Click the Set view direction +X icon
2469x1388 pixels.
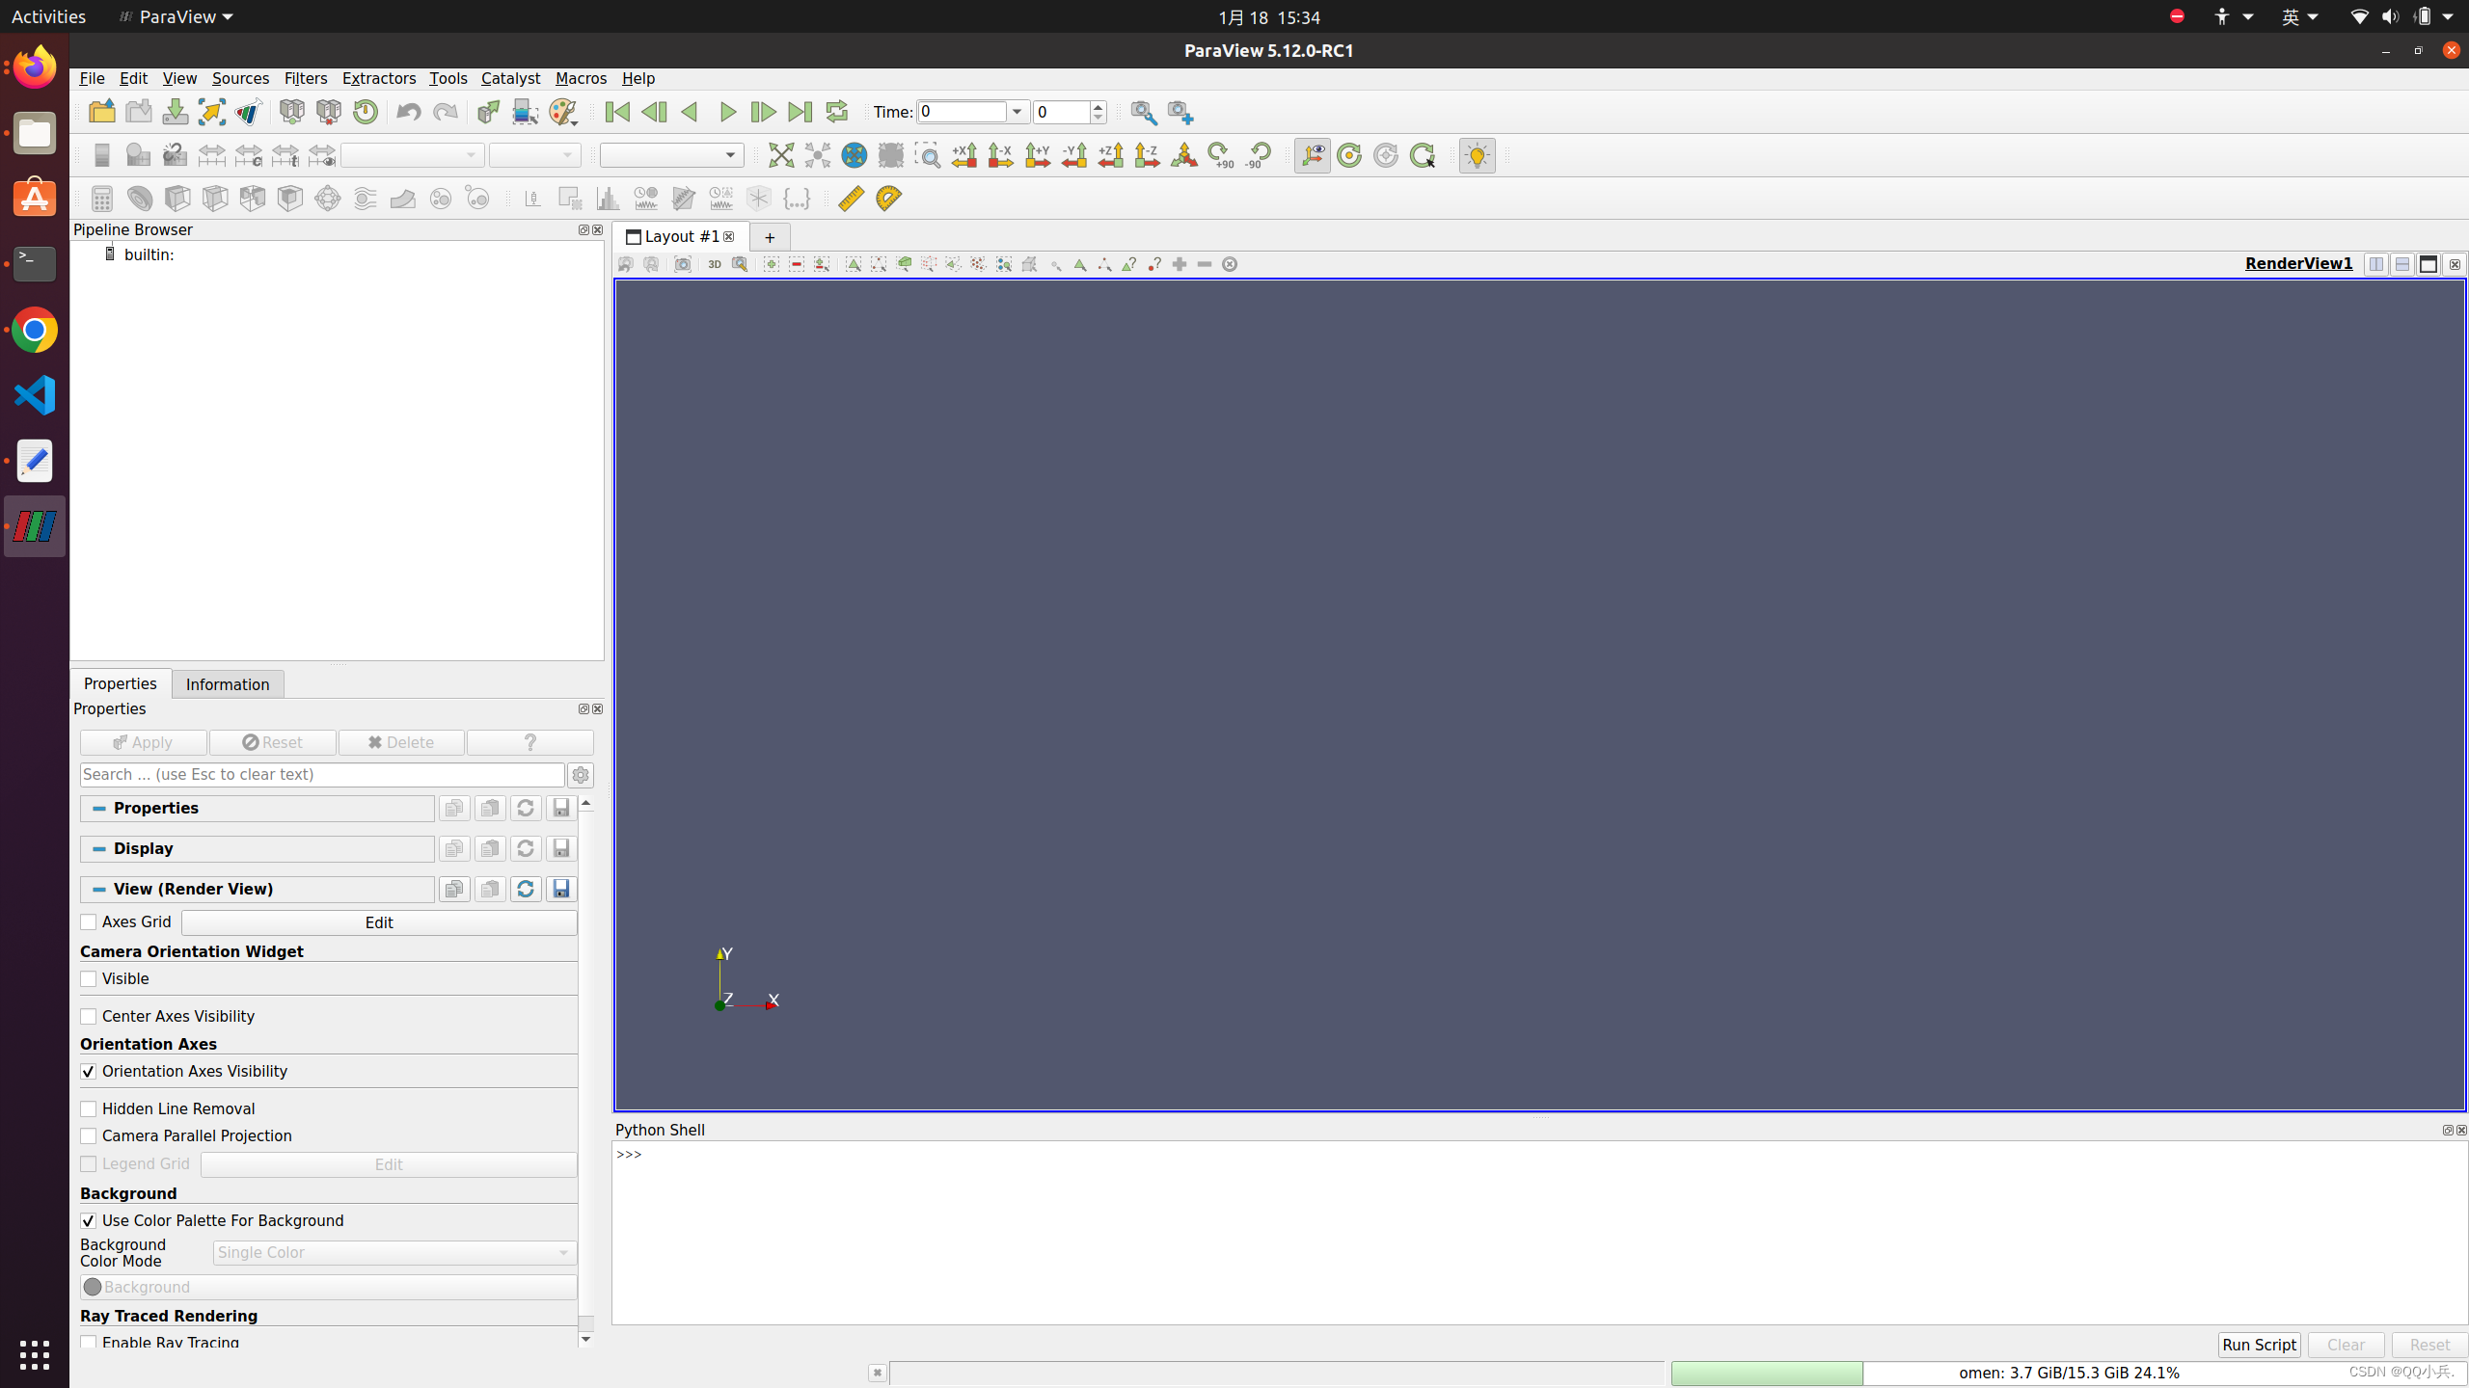pos(963,155)
